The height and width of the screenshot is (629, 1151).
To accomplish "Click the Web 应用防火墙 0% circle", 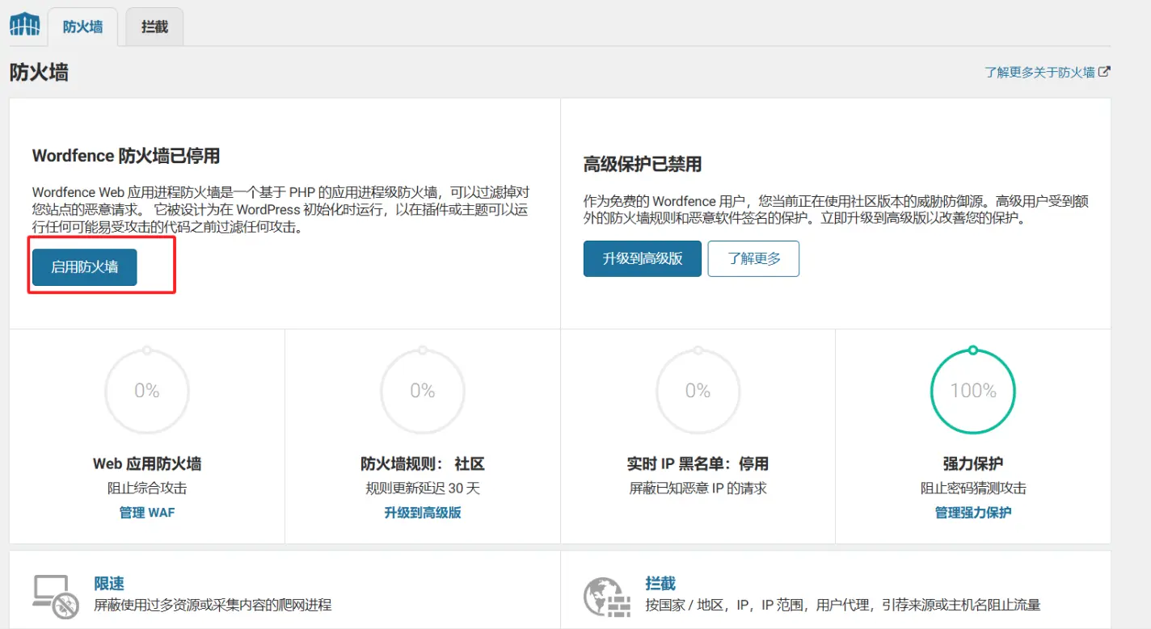I will [147, 391].
